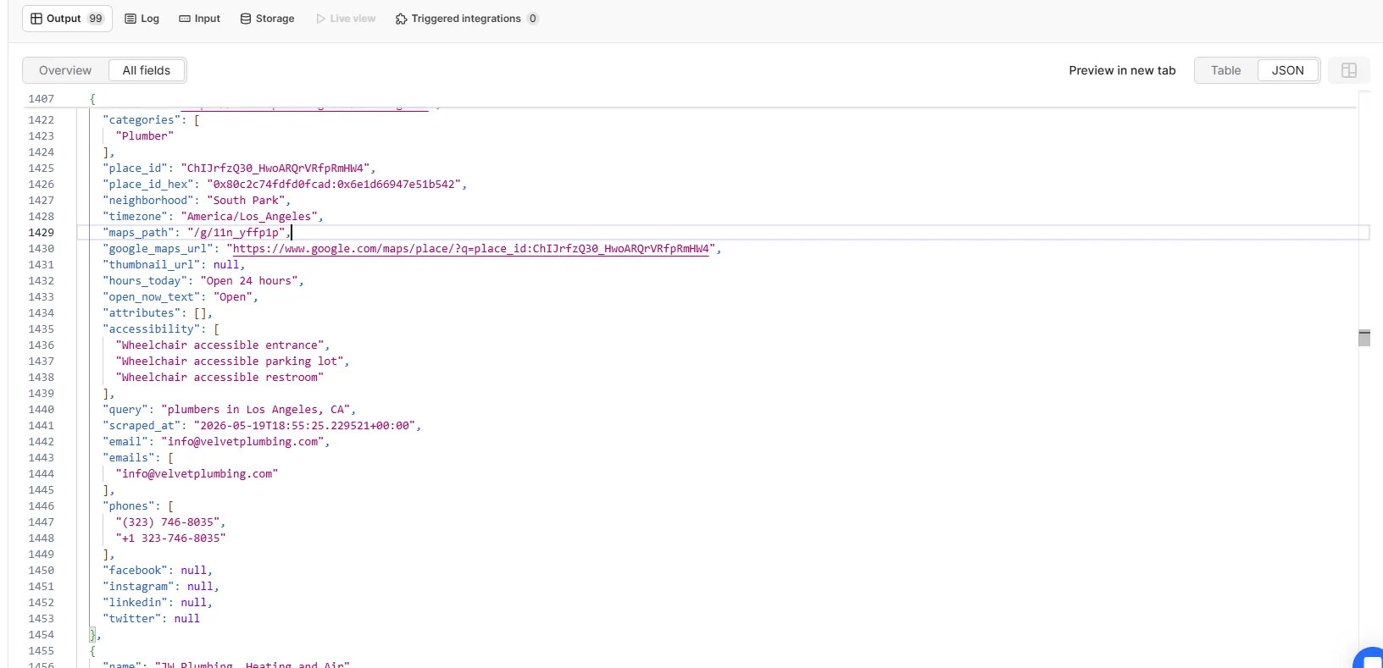1383x668 pixels.
Task: Click line number 1429
Action: [x=42, y=233]
